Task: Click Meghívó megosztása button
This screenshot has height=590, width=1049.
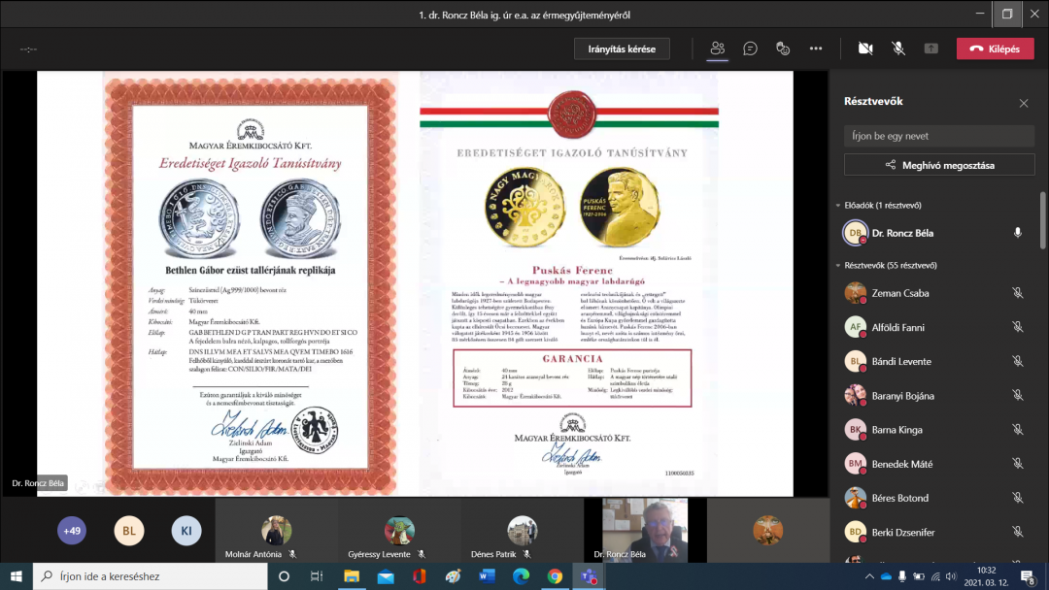Action: [938, 165]
